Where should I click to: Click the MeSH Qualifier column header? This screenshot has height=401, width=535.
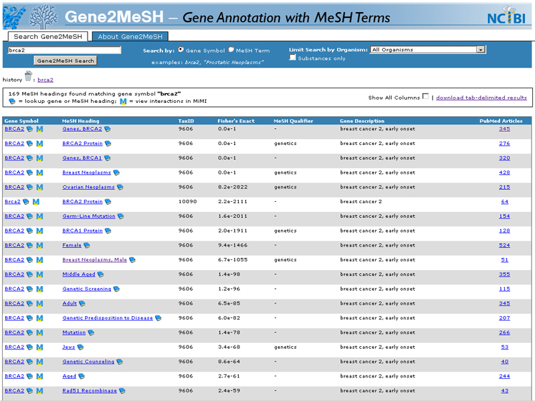coord(294,121)
